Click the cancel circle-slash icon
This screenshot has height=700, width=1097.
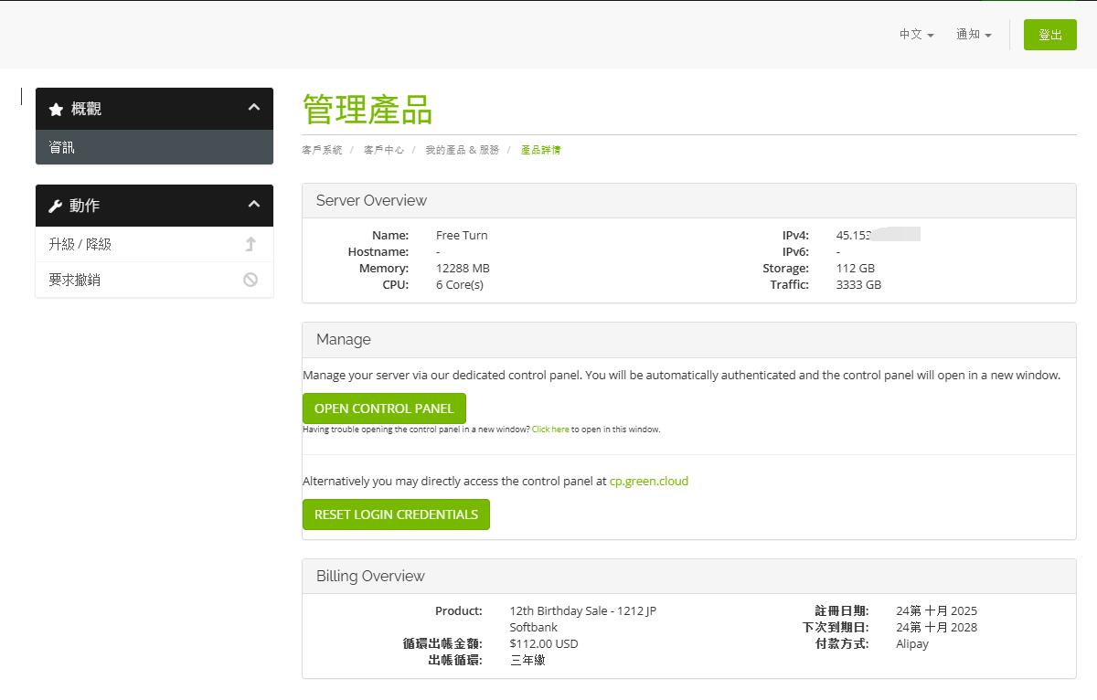click(250, 280)
